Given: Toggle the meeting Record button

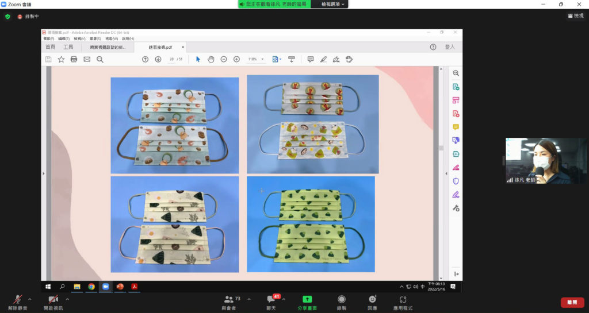Looking at the screenshot, I should pyautogui.click(x=342, y=300).
